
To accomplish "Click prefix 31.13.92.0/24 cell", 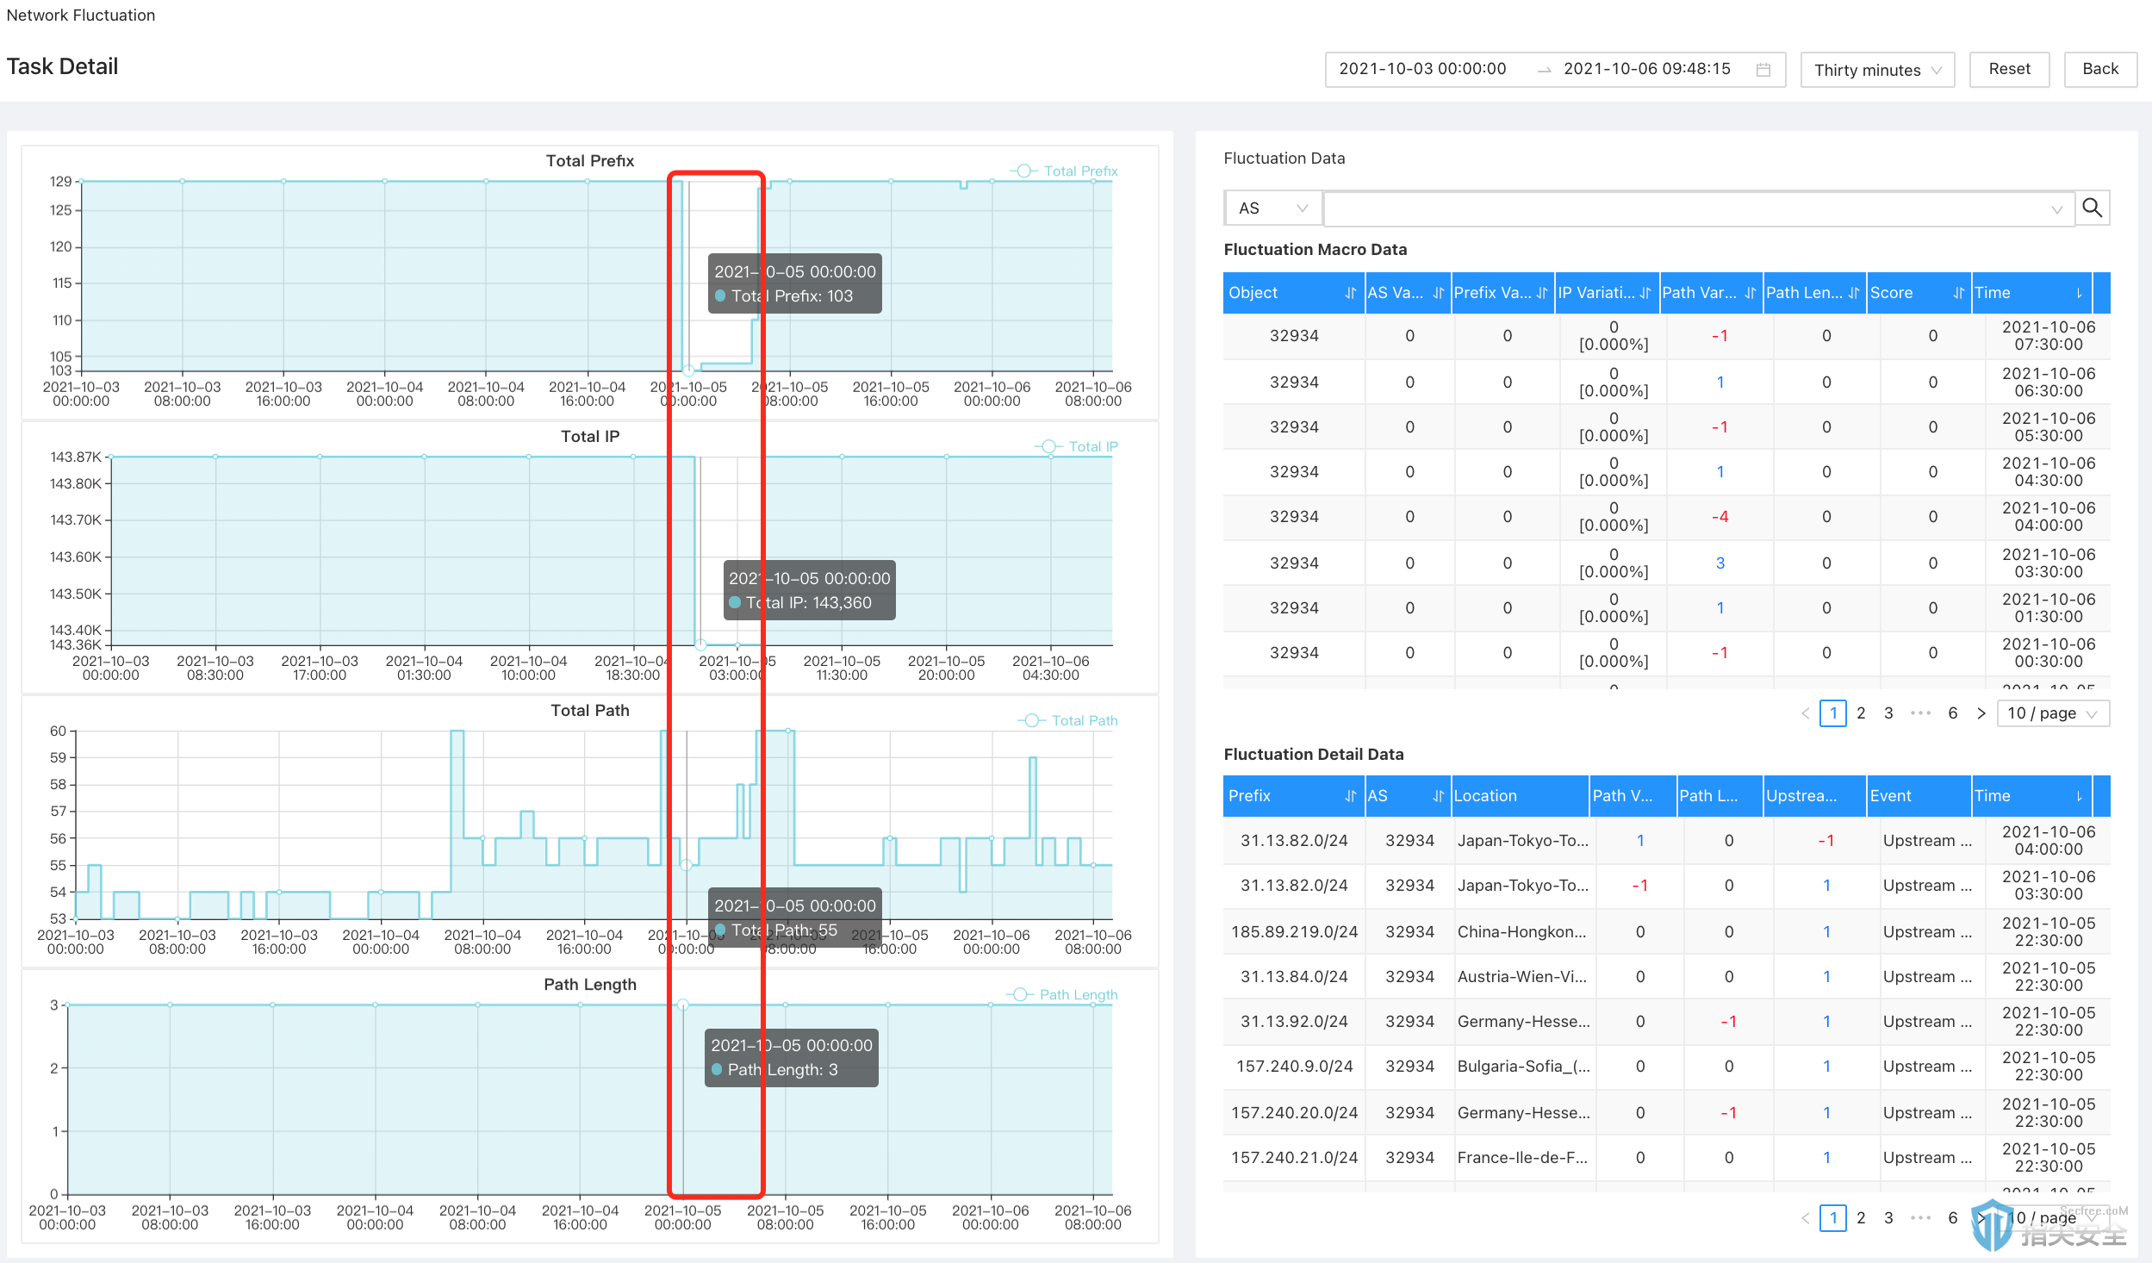I will point(1294,1022).
